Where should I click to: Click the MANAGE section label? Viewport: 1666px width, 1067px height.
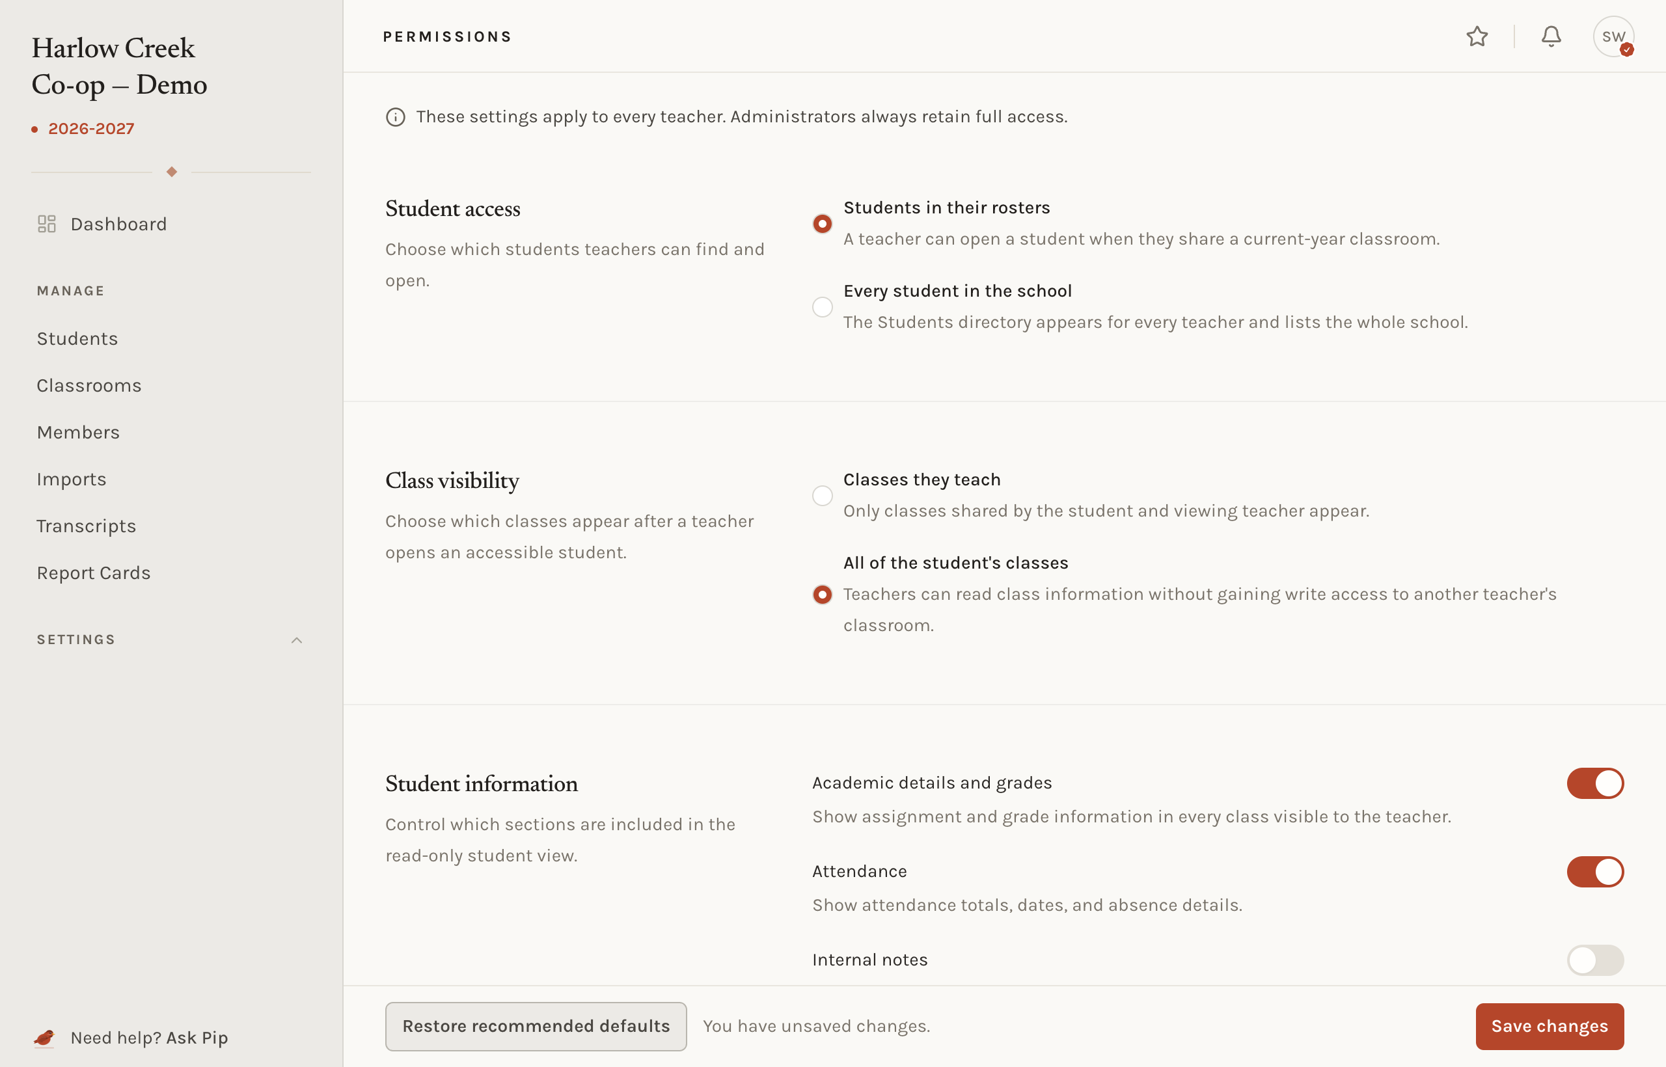(x=71, y=291)
